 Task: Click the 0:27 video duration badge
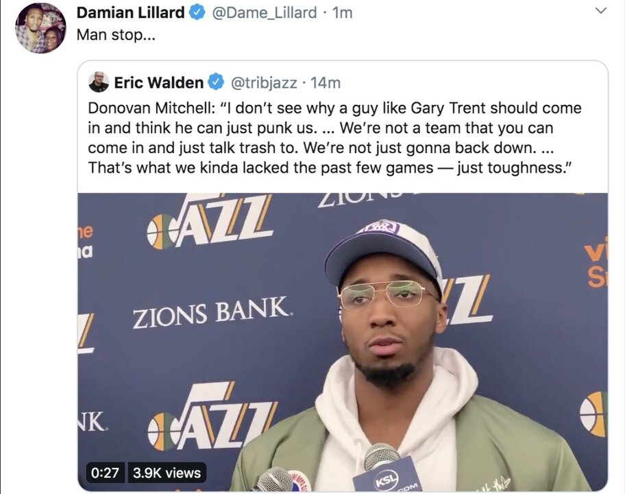[x=106, y=473]
